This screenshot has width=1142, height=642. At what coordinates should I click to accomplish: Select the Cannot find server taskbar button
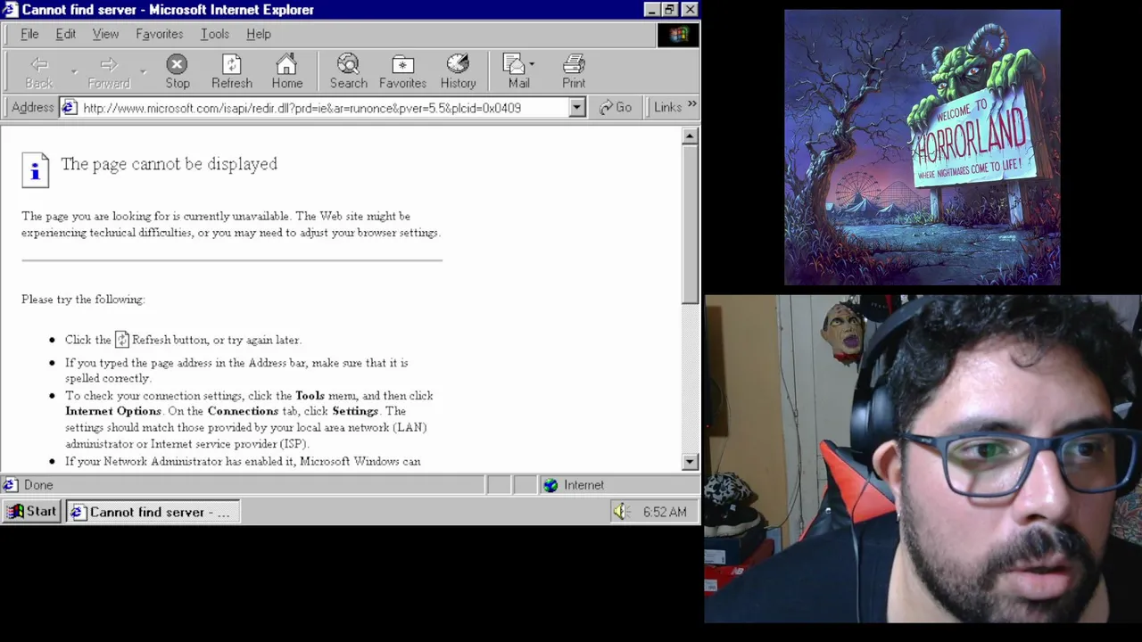(153, 512)
